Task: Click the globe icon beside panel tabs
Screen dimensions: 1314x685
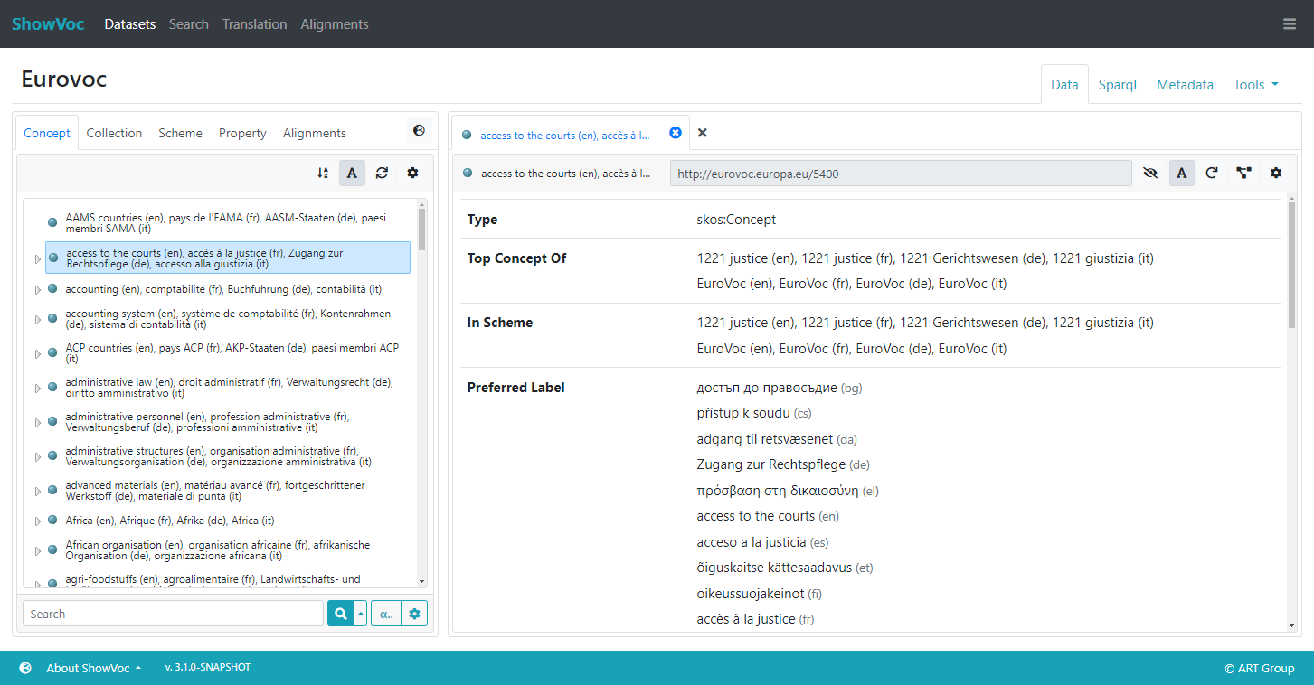Action: 419,131
